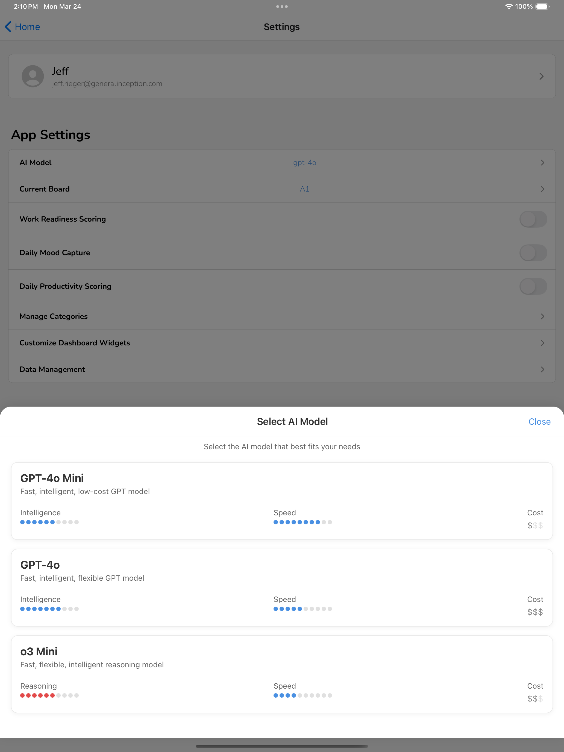Expand Jeff's profile row chevron
Screen dimensions: 564x752
point(542,76)
